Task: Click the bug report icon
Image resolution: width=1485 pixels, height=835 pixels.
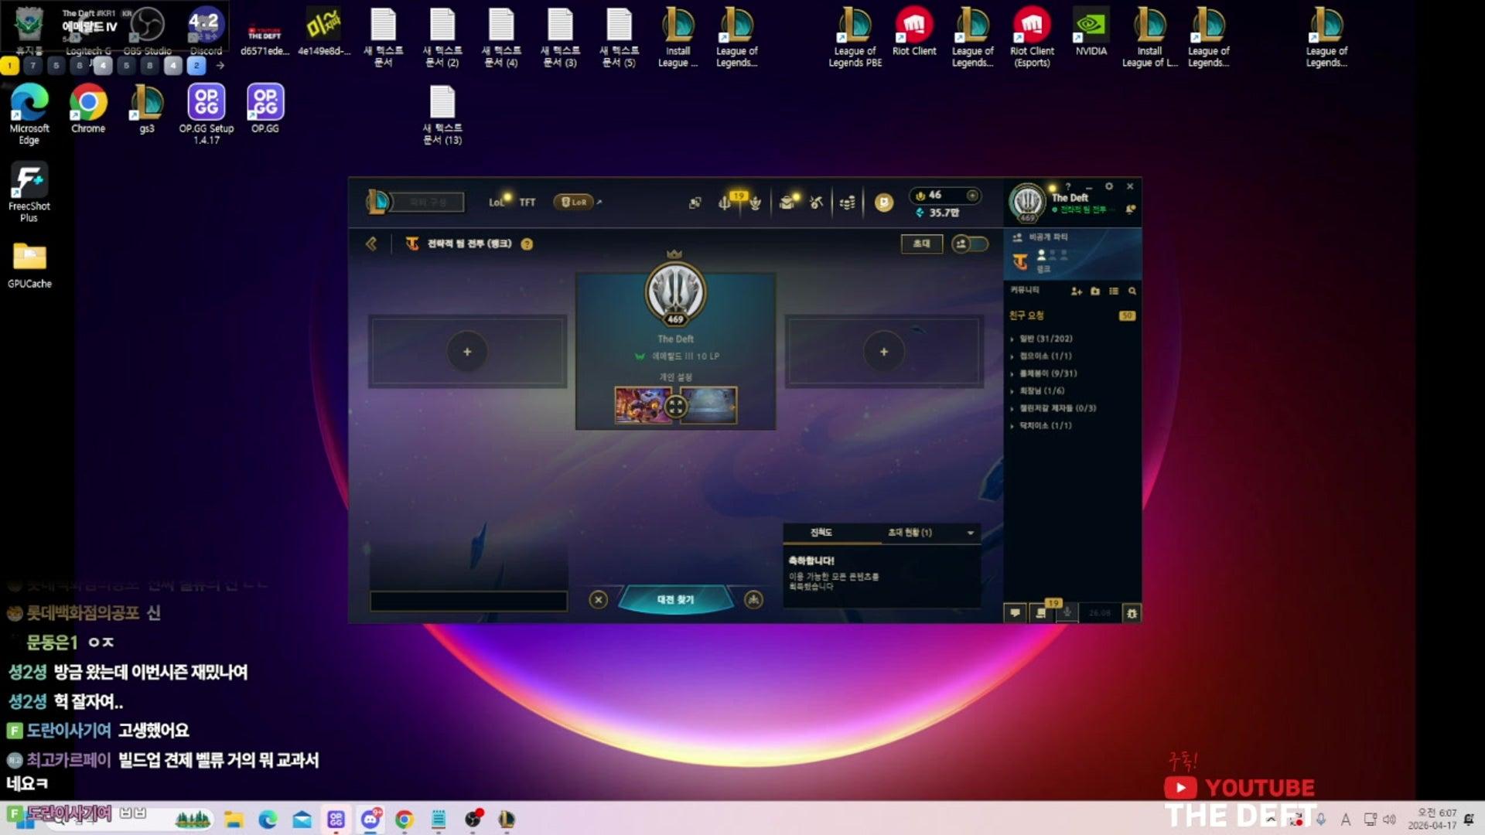Action: click(1132, 613)
